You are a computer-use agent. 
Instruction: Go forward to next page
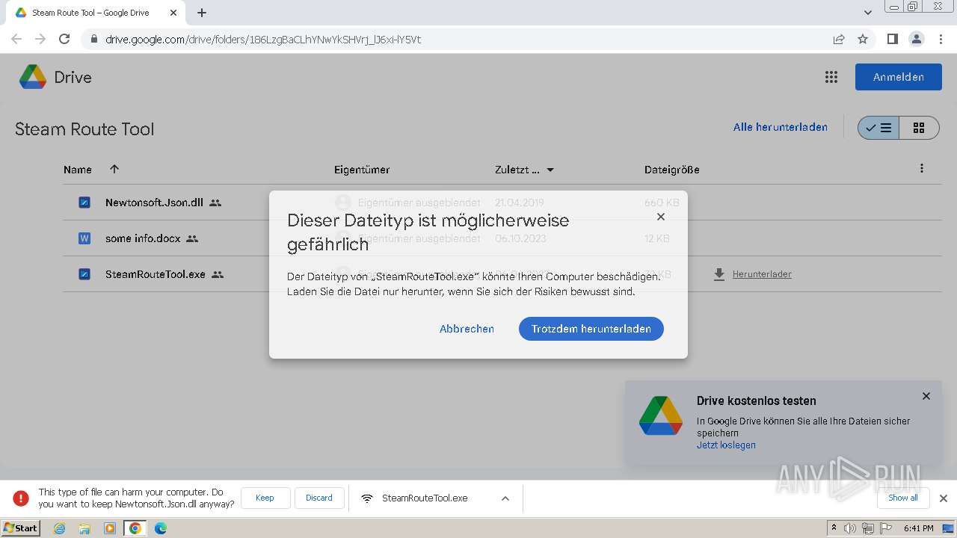pos(40,39)
